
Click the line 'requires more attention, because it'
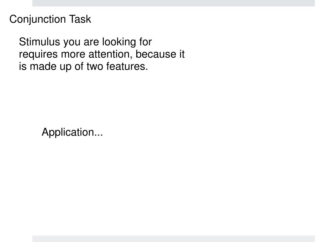[102, 54]
